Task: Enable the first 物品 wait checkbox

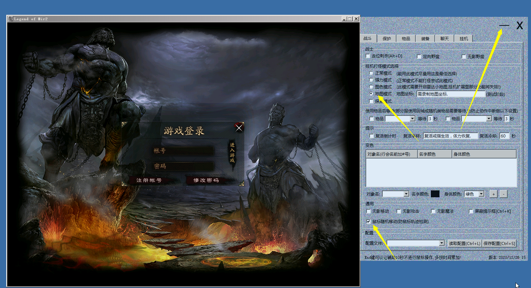Action: click(x=371, y=119)
